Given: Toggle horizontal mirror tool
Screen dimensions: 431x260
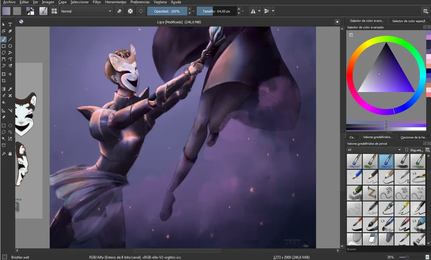Looking at the screenshot, I should tap(253, 11).
